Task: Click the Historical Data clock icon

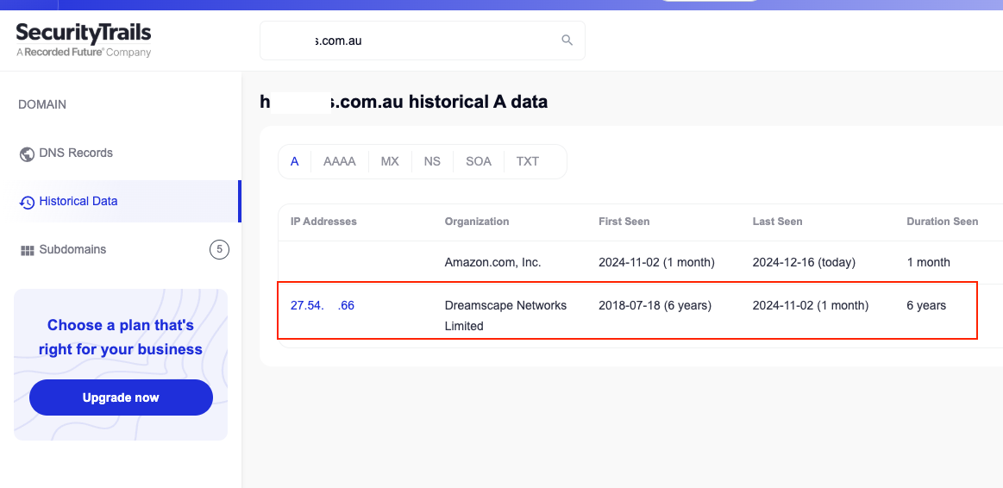Action: coord(27,202)
